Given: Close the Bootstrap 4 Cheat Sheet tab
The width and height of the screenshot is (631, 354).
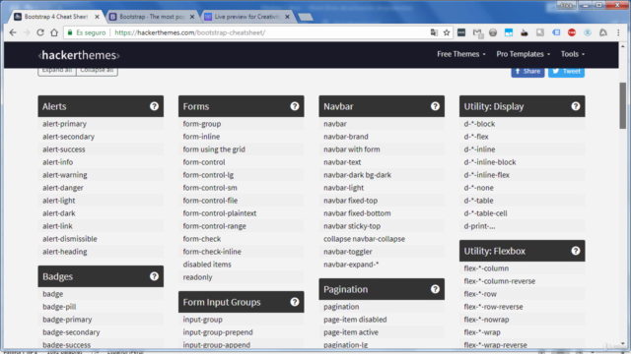Looking at the screenshot, I should click(97, 17).
